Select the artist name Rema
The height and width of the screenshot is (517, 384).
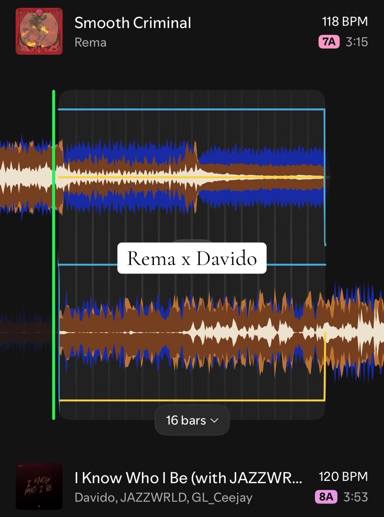tap(90, 42)
